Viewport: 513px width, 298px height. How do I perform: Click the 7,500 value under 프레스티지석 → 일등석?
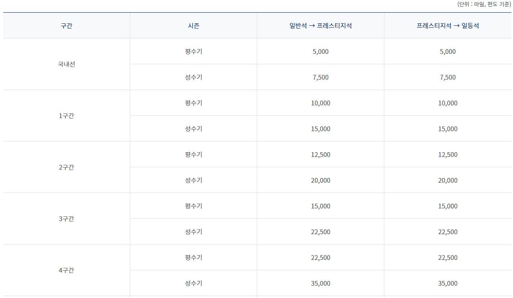coord(447,77)
